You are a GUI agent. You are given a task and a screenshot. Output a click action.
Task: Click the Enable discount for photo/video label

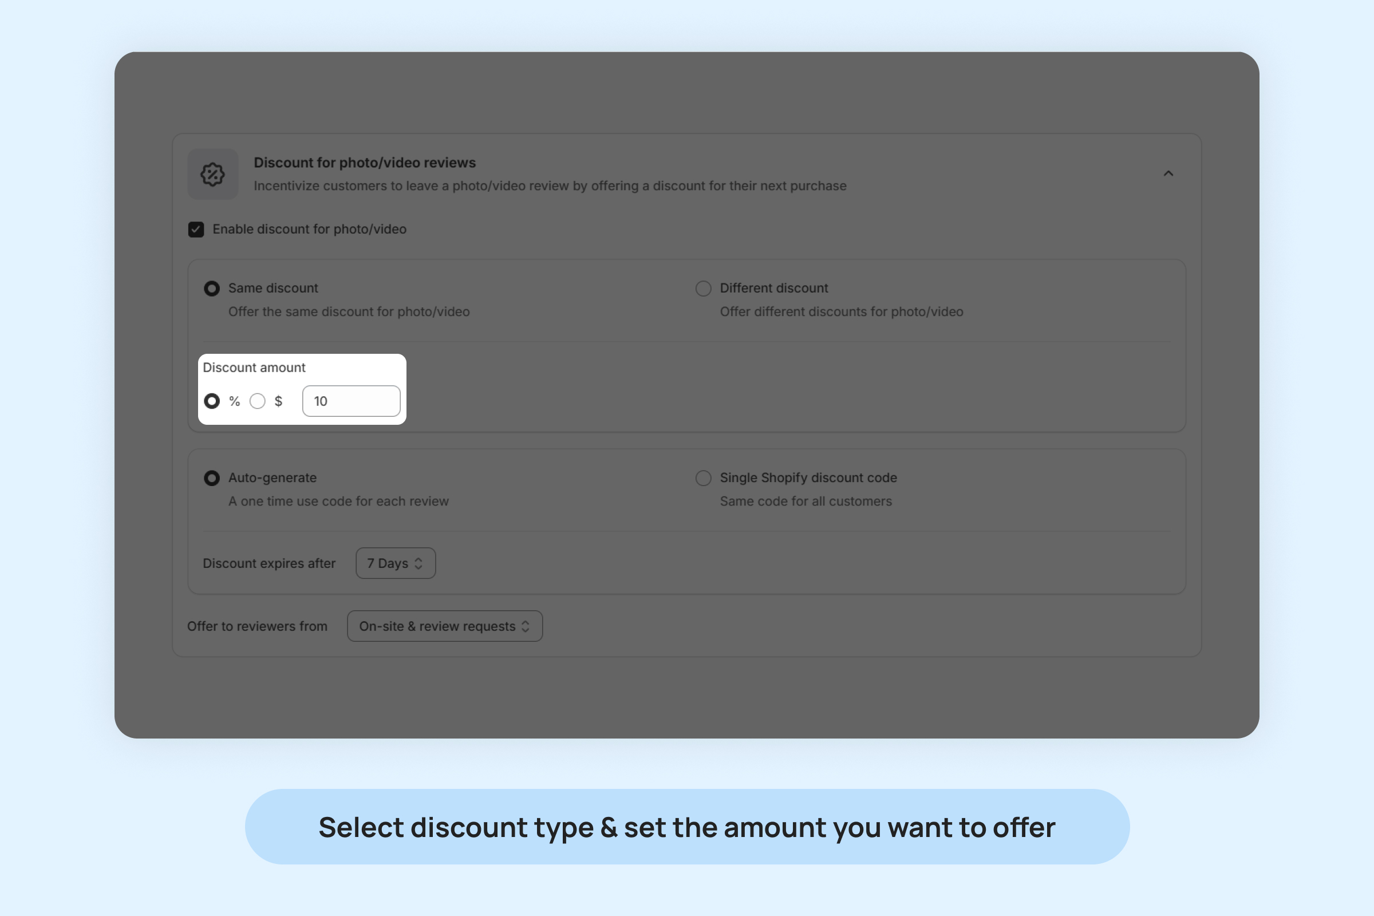click(309, 230)
